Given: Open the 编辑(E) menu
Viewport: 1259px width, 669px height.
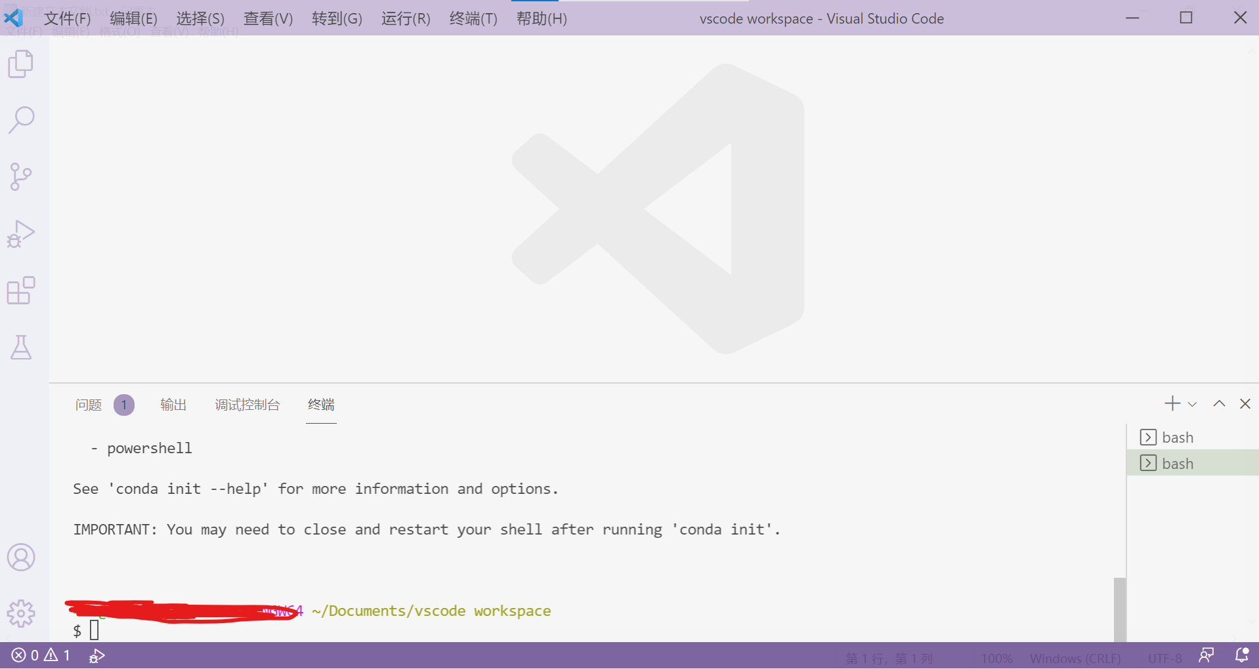Looking at the screenshot, I should coord(133,18).
